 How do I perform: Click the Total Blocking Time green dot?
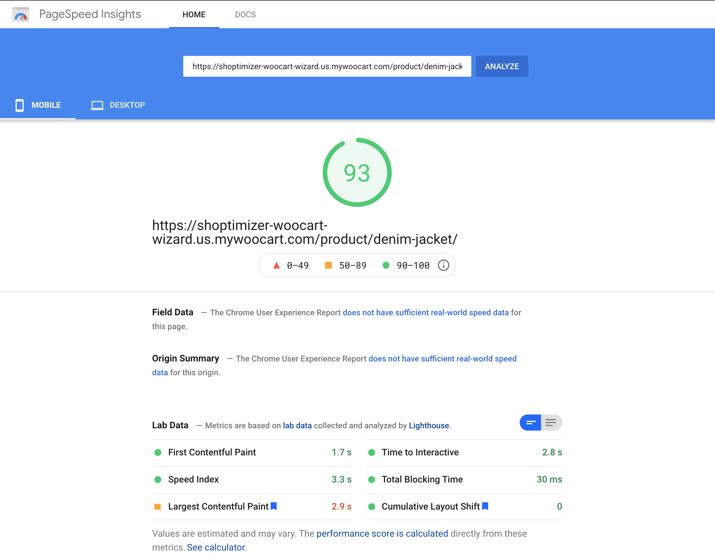click(x=372, y=479)
